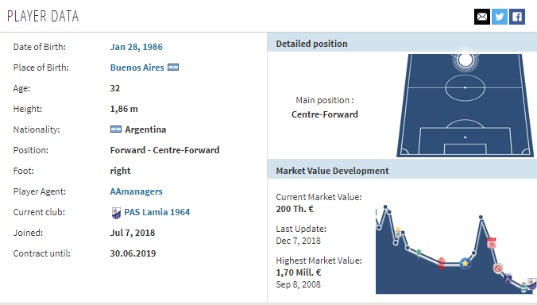
Task: Share on Facebook using the f icon
Action: (517, 17)
